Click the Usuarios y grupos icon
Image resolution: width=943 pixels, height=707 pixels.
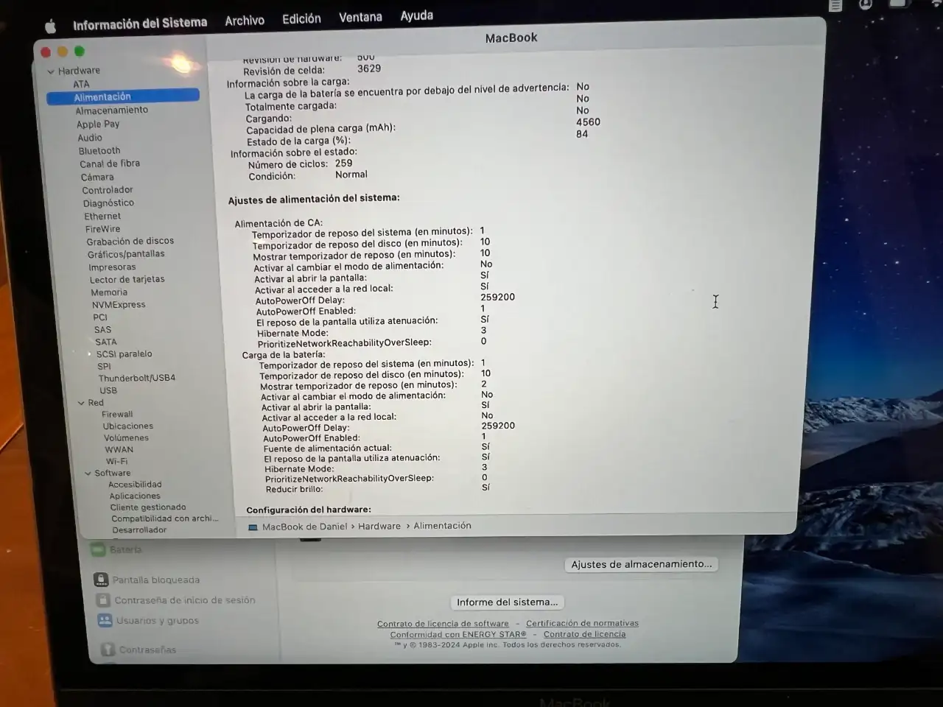point(105,621)
